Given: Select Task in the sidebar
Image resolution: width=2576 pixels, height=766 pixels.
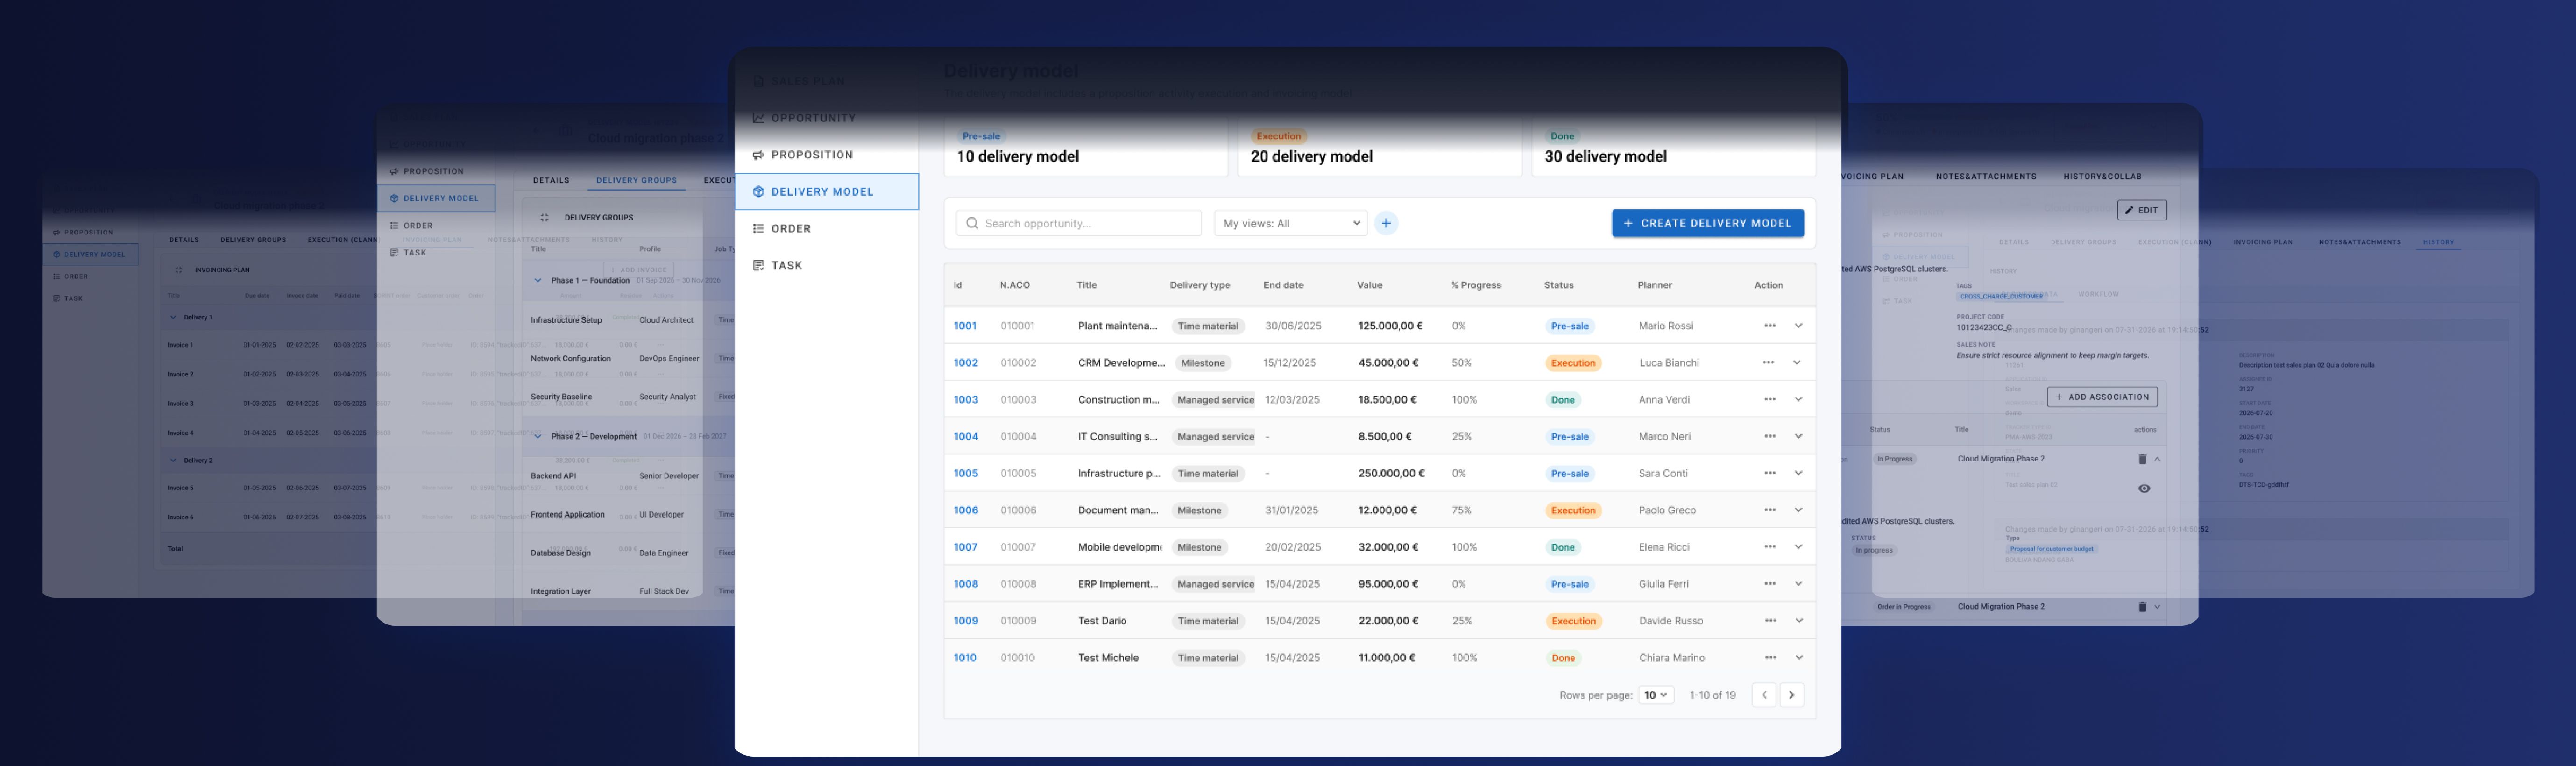Looking at the screenshot, I should pos(827,266).
